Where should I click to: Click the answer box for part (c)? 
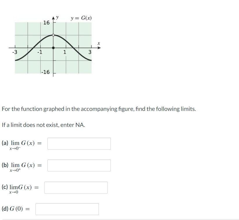[x=76, y=187]
